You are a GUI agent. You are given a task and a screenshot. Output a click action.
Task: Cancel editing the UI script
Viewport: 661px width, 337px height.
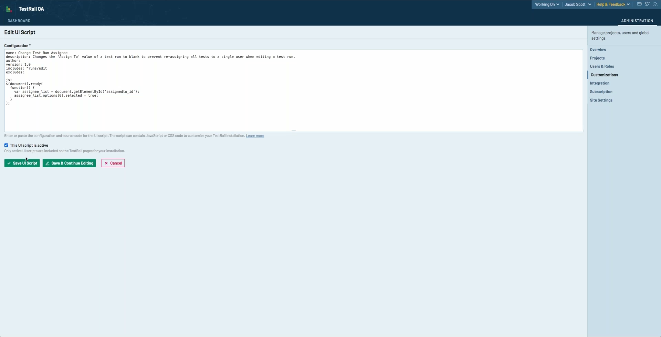pyautogui.click(x=113, y=163)
